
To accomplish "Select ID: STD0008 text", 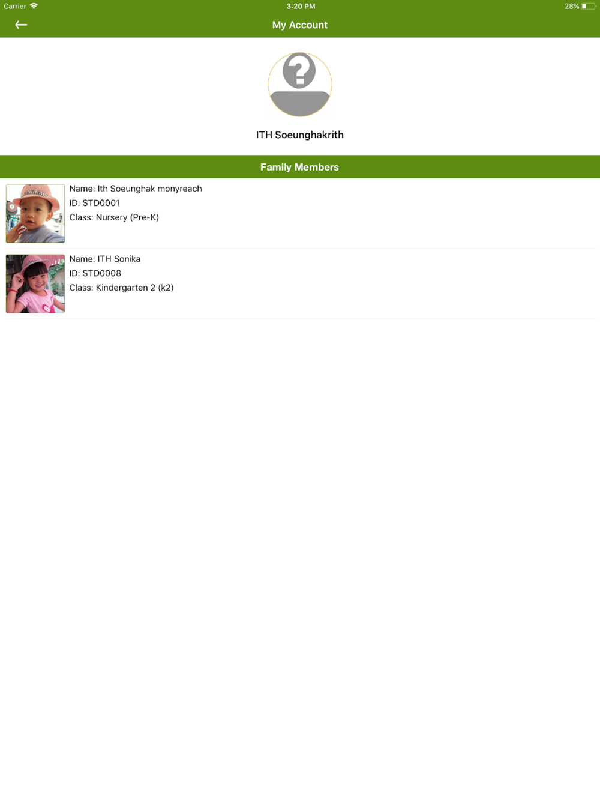I will 95,273.
